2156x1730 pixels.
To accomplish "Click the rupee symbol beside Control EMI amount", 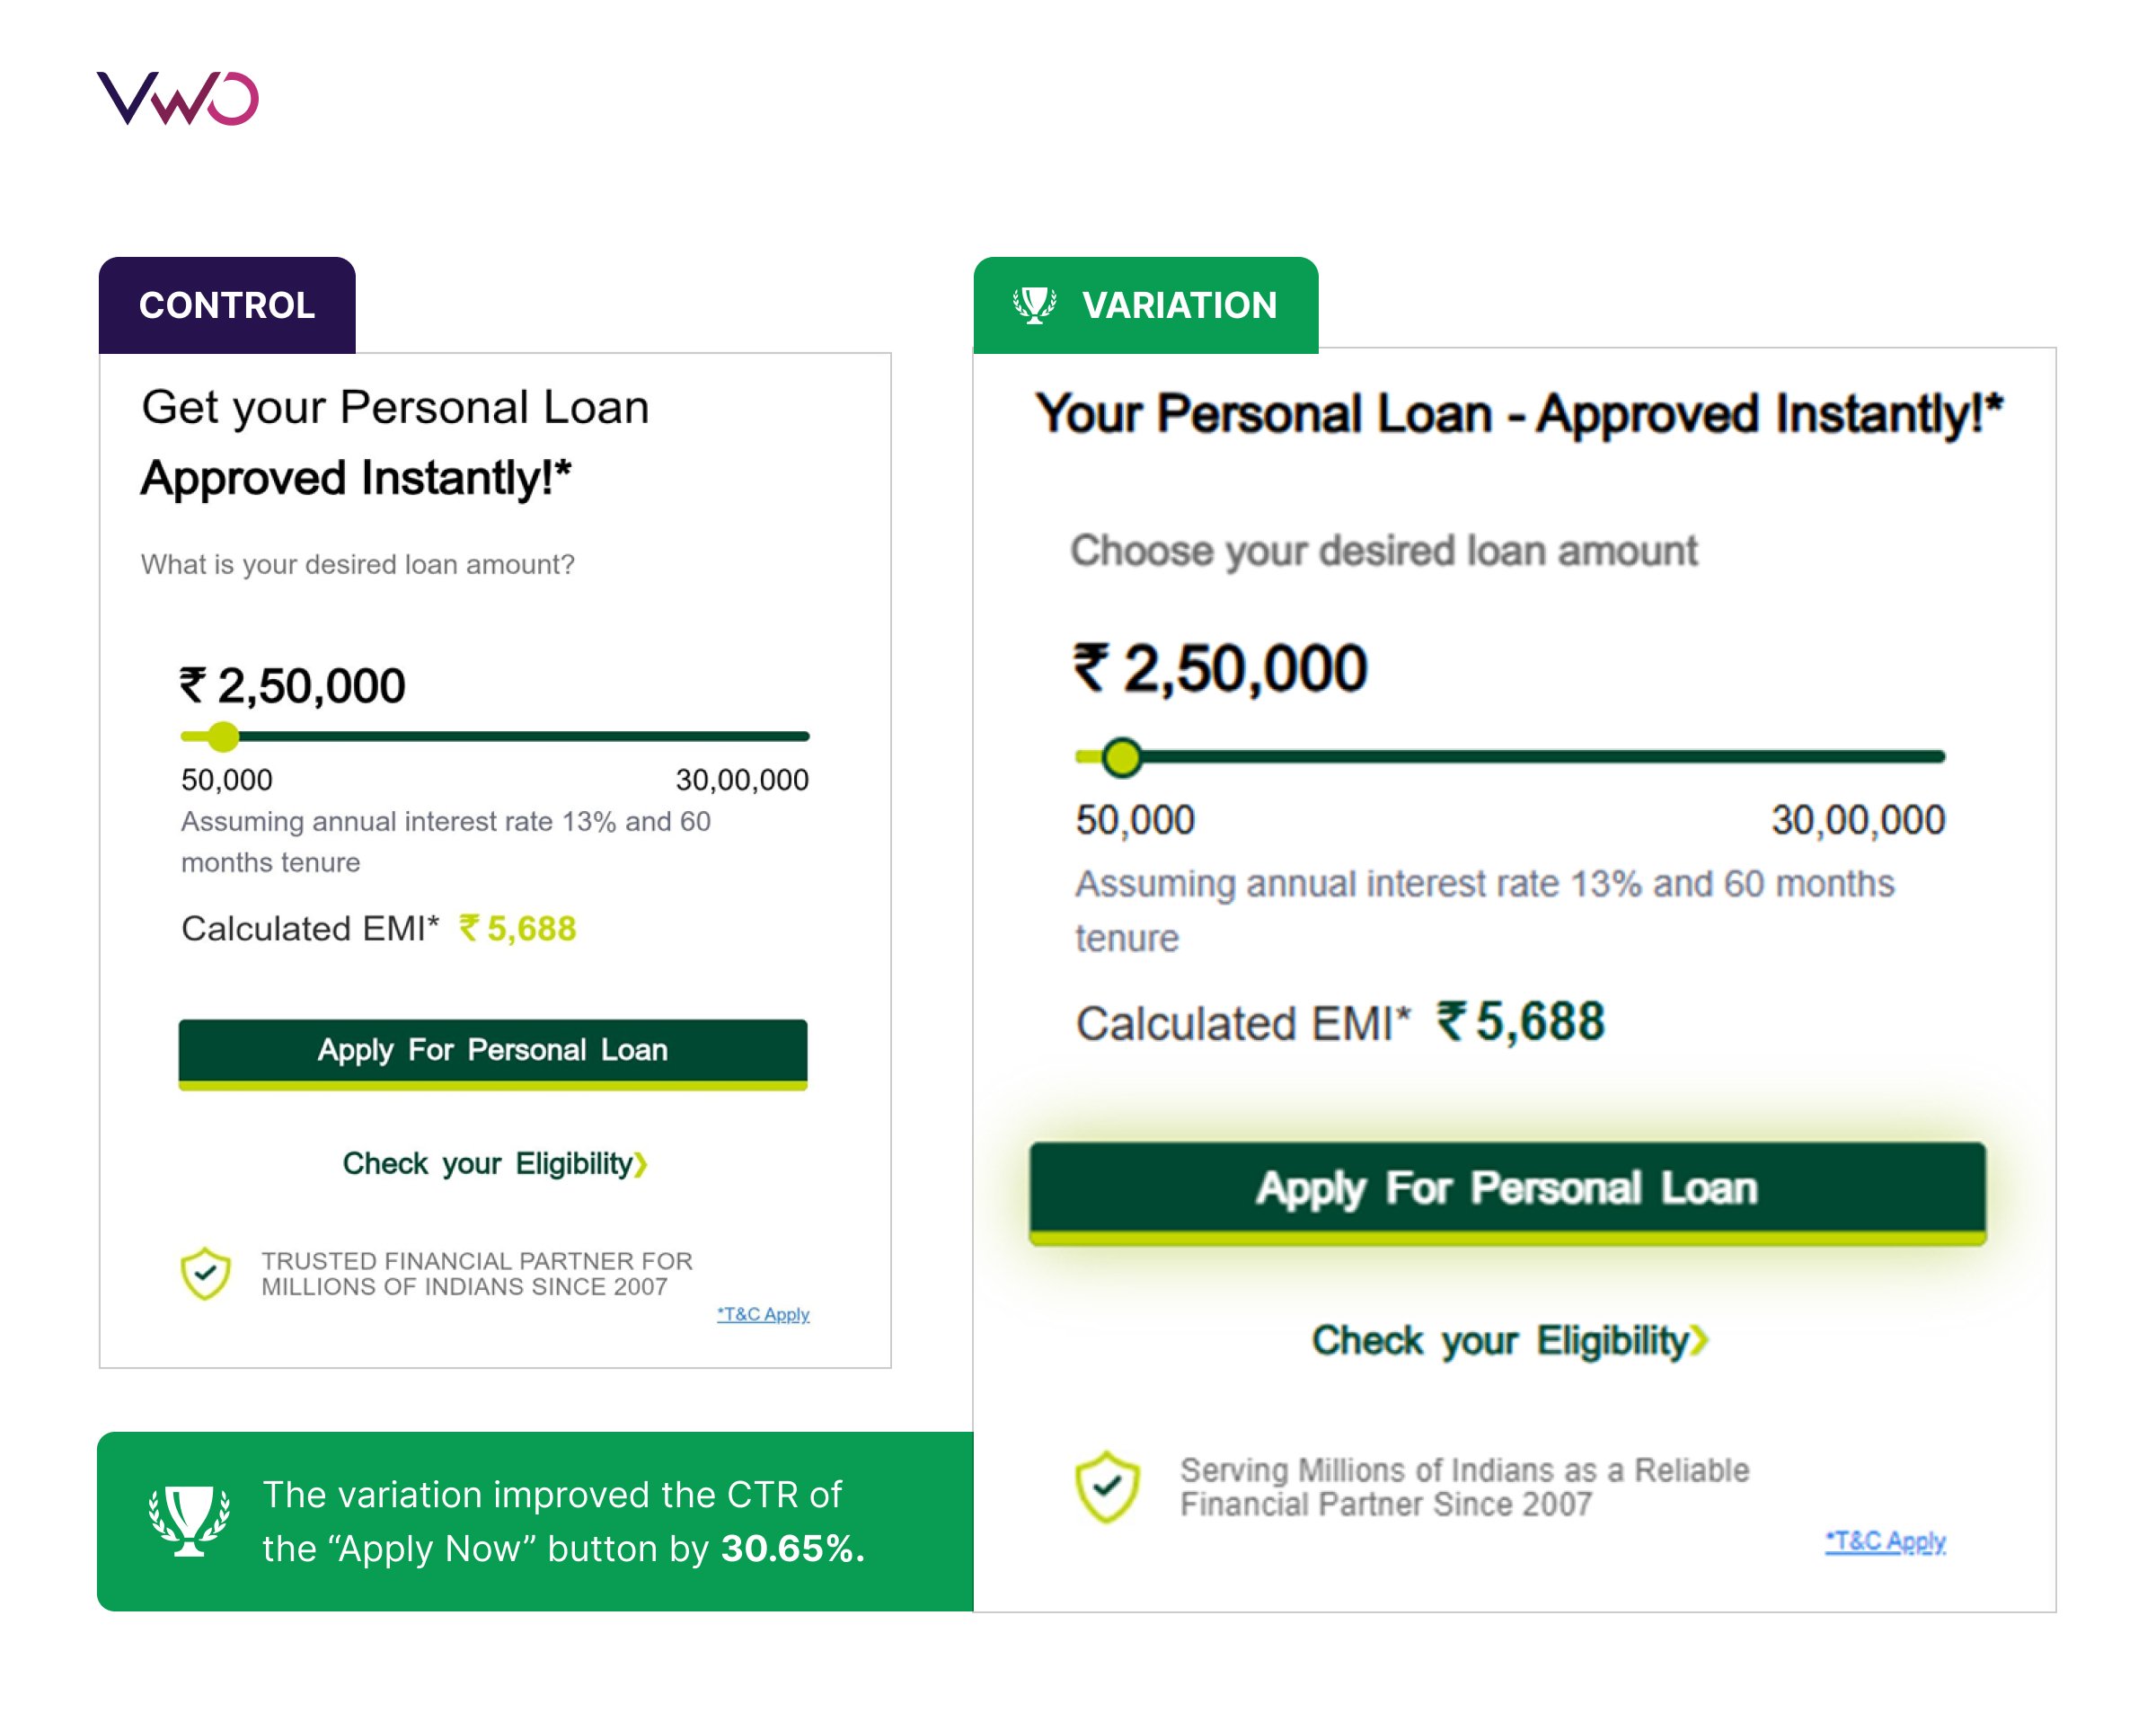I will [469, 928].
